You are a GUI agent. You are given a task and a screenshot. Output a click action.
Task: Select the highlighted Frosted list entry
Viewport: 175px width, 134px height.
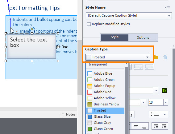pos(105,110)
